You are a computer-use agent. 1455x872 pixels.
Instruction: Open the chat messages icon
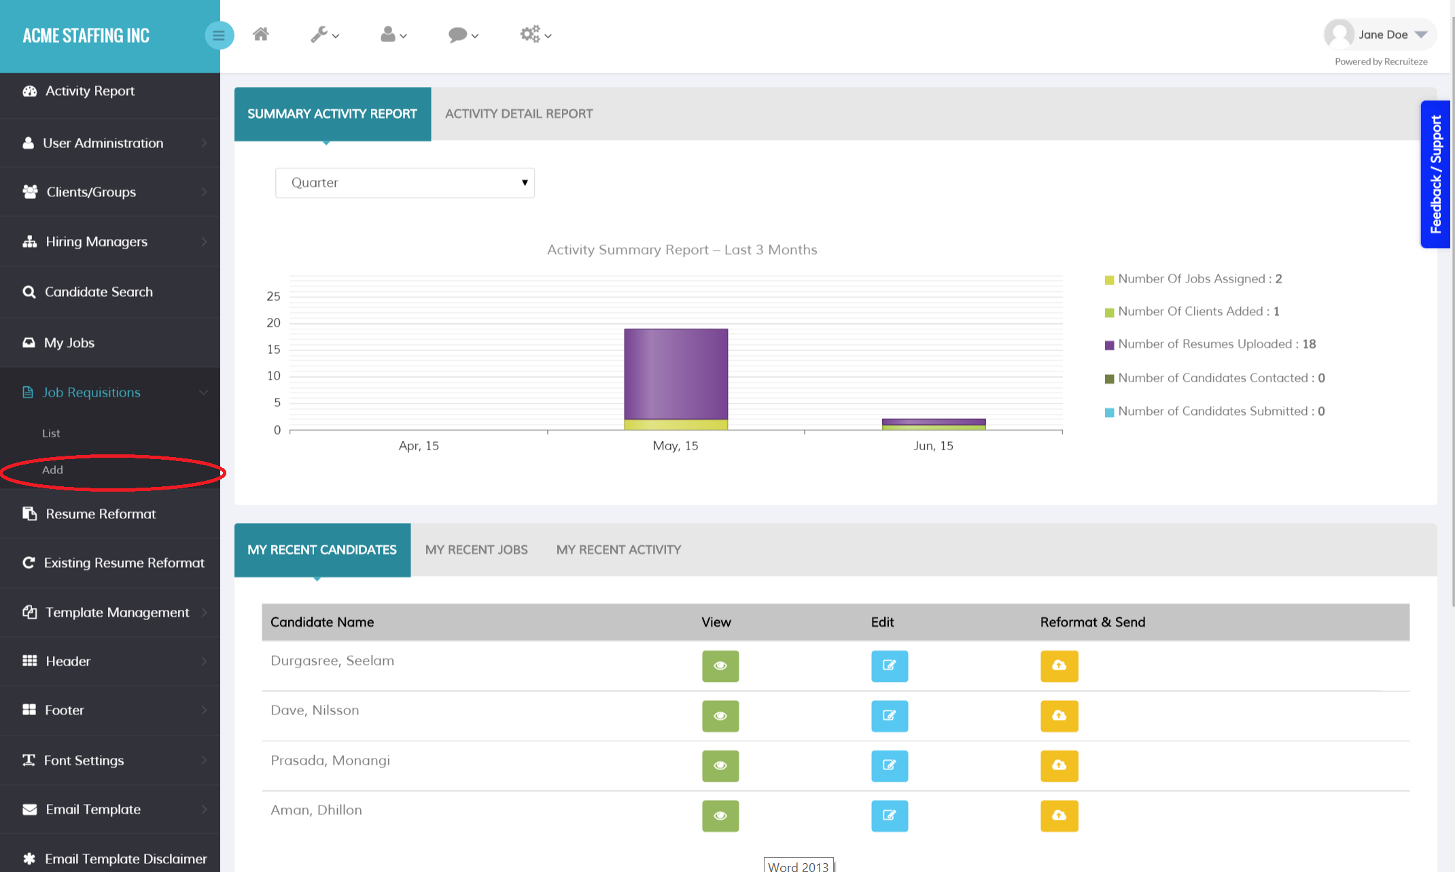click(458, 34)
